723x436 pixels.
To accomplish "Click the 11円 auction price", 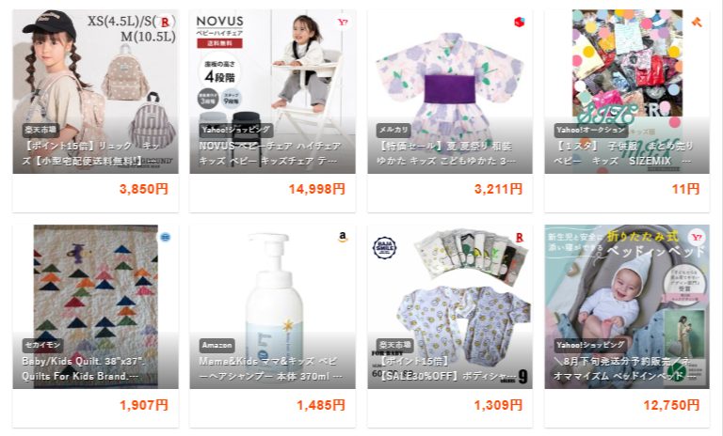I will point(685,189).
